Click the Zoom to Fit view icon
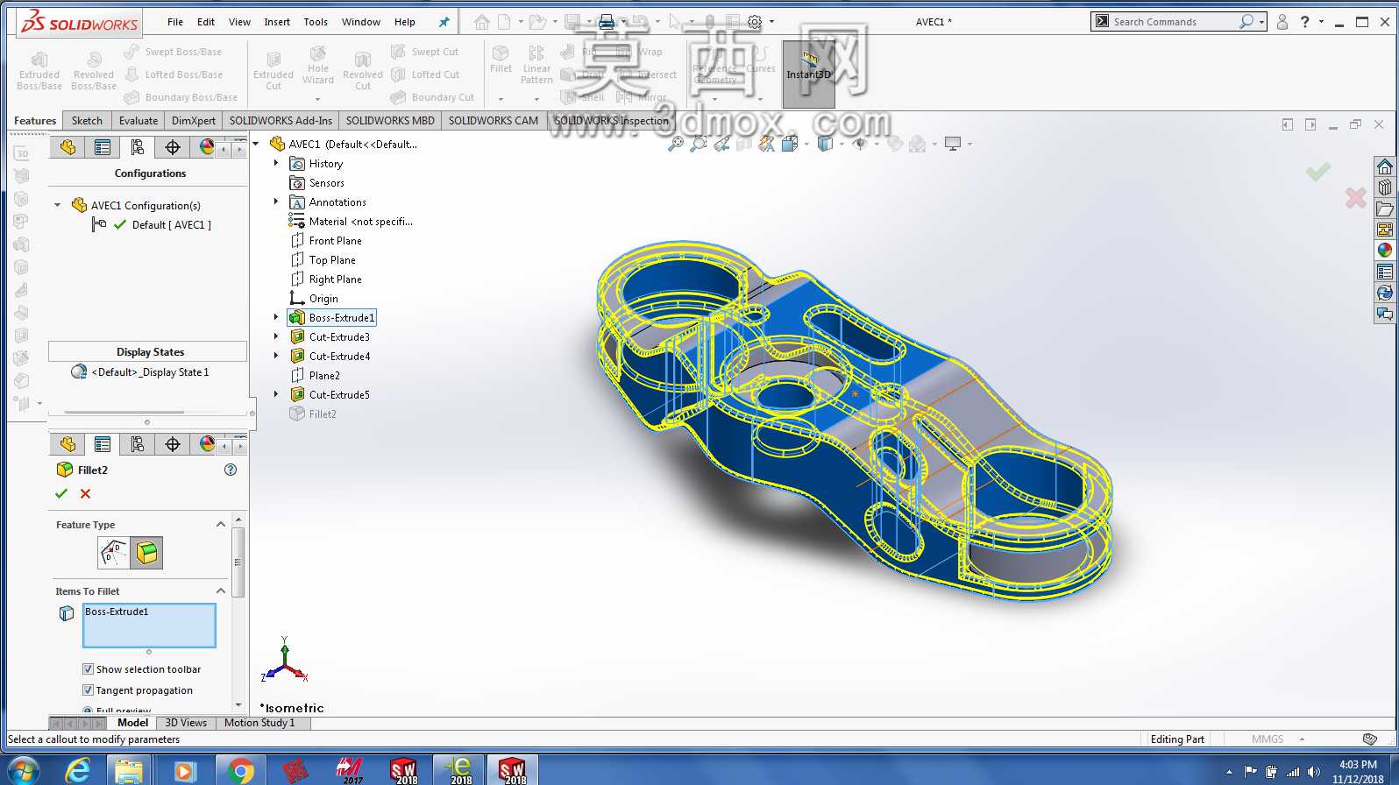The width and height of the screenshot is (1399, 785). pos(676,144)
